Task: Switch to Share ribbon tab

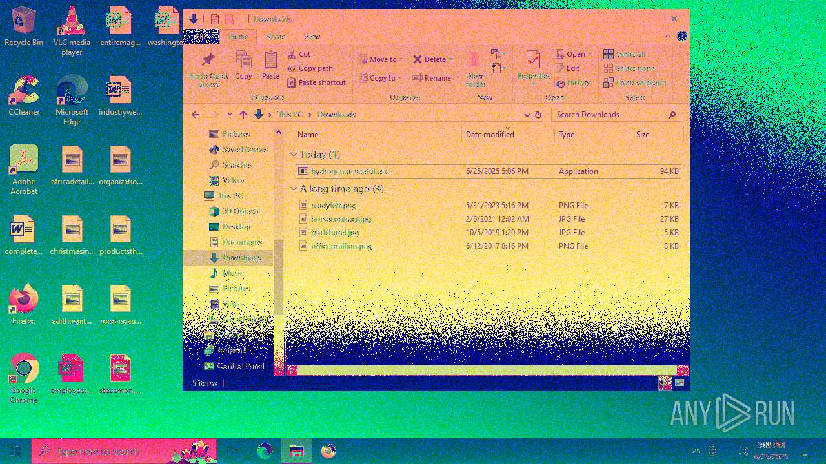Action: point(276,37)
